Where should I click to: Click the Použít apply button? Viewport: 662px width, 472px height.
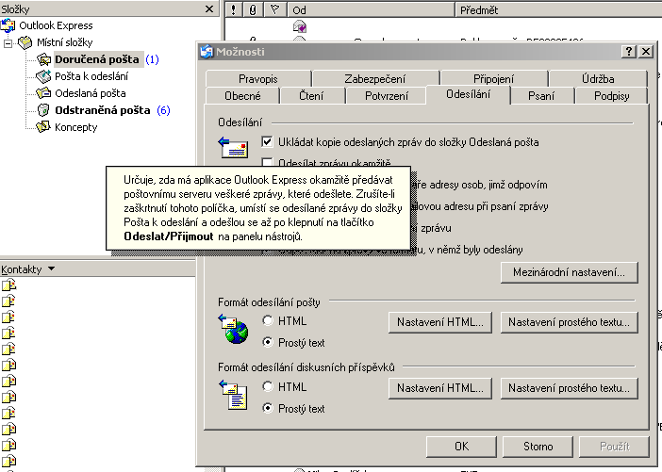(614, 447)
